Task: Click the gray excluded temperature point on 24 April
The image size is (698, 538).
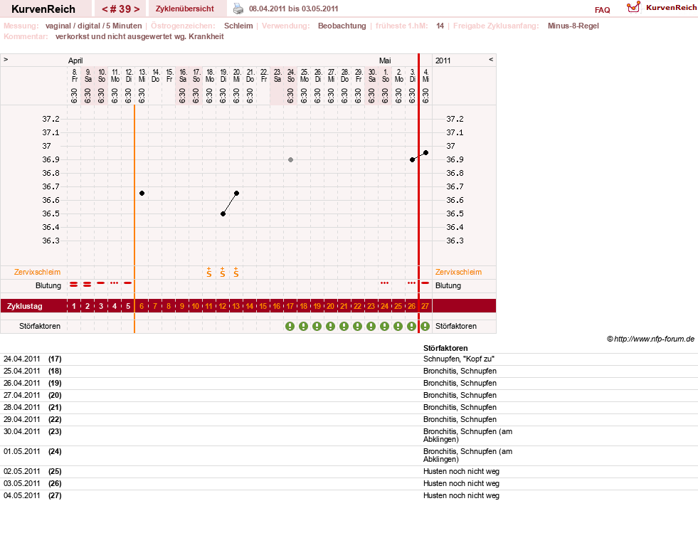Action: pos(291,159)
